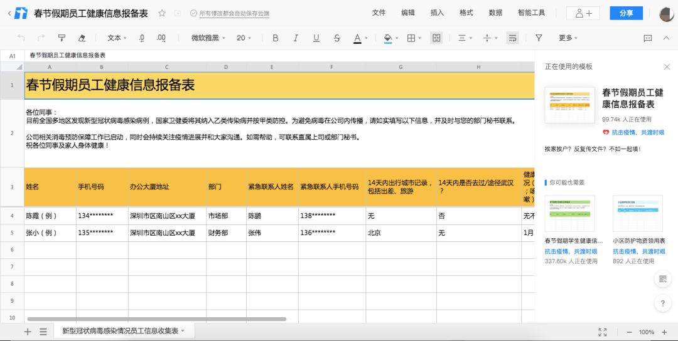Toggle merge cells button
The width and height of the screenshot is (678, 341).
pos(436,38)
